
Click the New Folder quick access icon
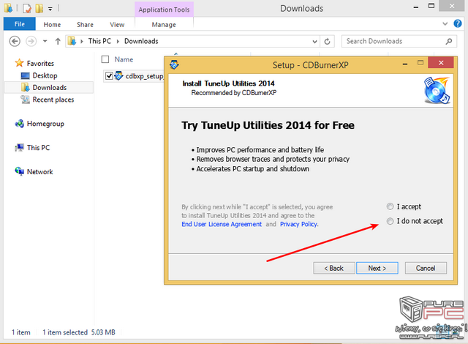(39, 8)
